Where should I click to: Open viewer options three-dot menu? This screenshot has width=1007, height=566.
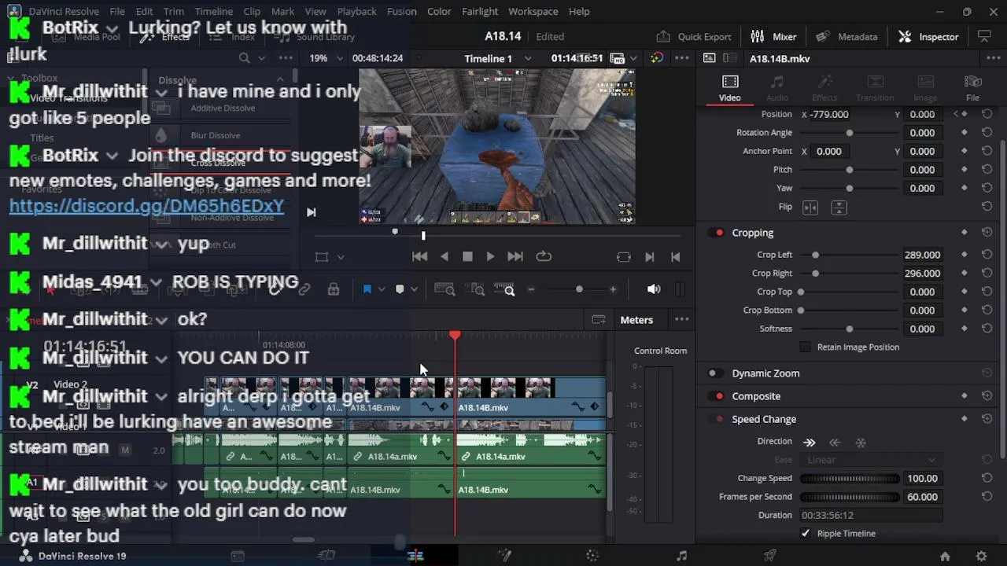(x=682, y=58)
